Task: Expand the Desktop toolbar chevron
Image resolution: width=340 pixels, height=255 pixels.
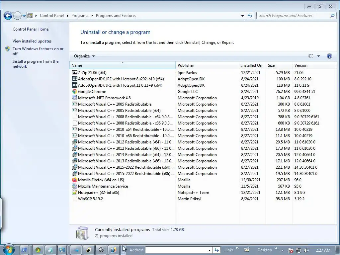Action: [276, 248]
